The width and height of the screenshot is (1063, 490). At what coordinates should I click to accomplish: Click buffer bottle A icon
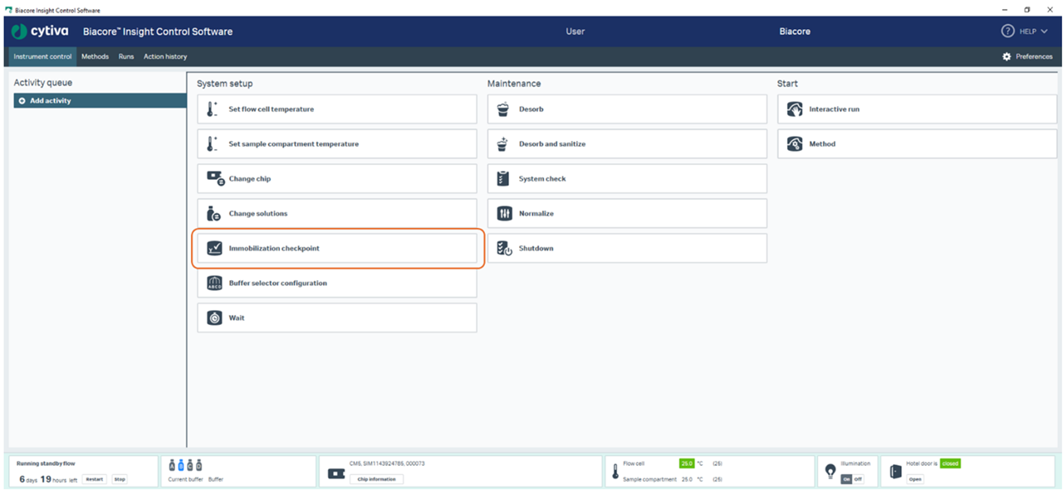pos(172,465)
